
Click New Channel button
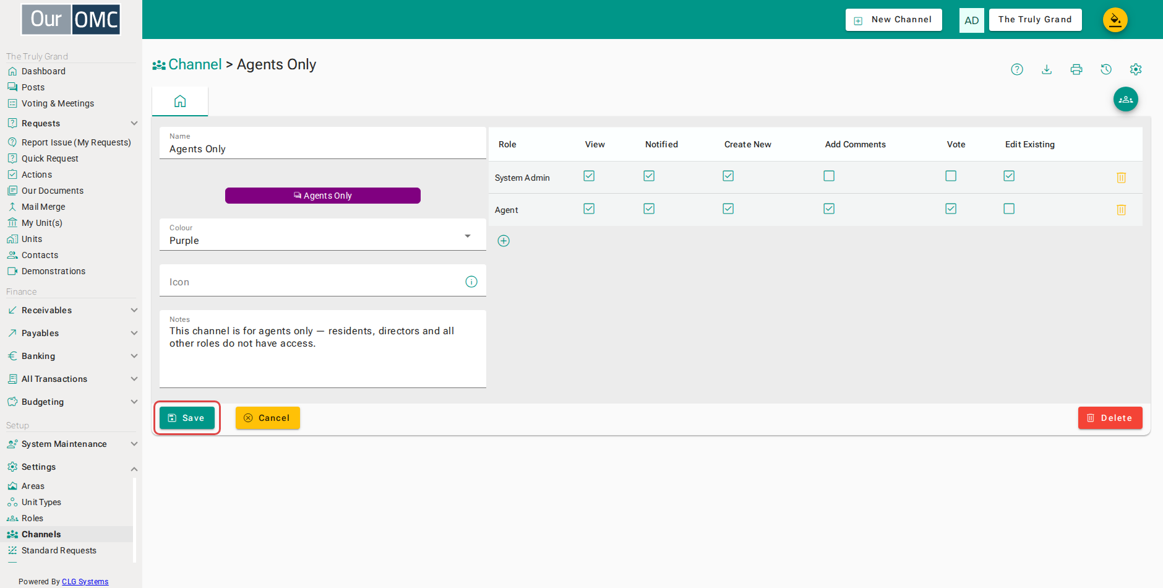coord(894,20)
